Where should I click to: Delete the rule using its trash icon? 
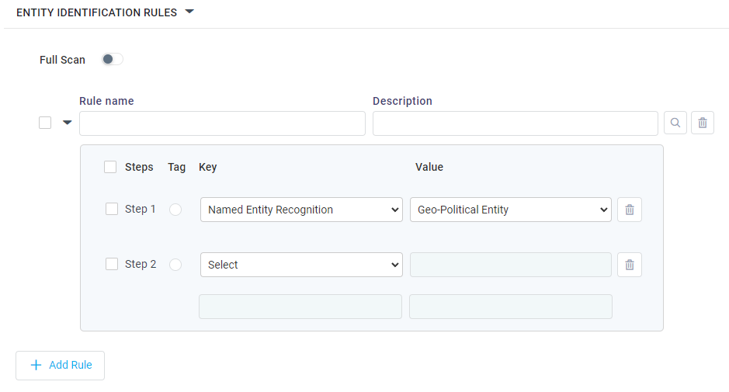coord(703,123)
